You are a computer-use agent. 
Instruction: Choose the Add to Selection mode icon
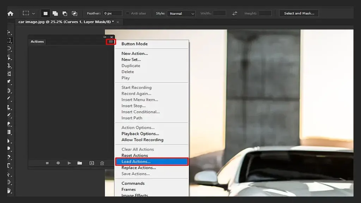coord(55,13)
